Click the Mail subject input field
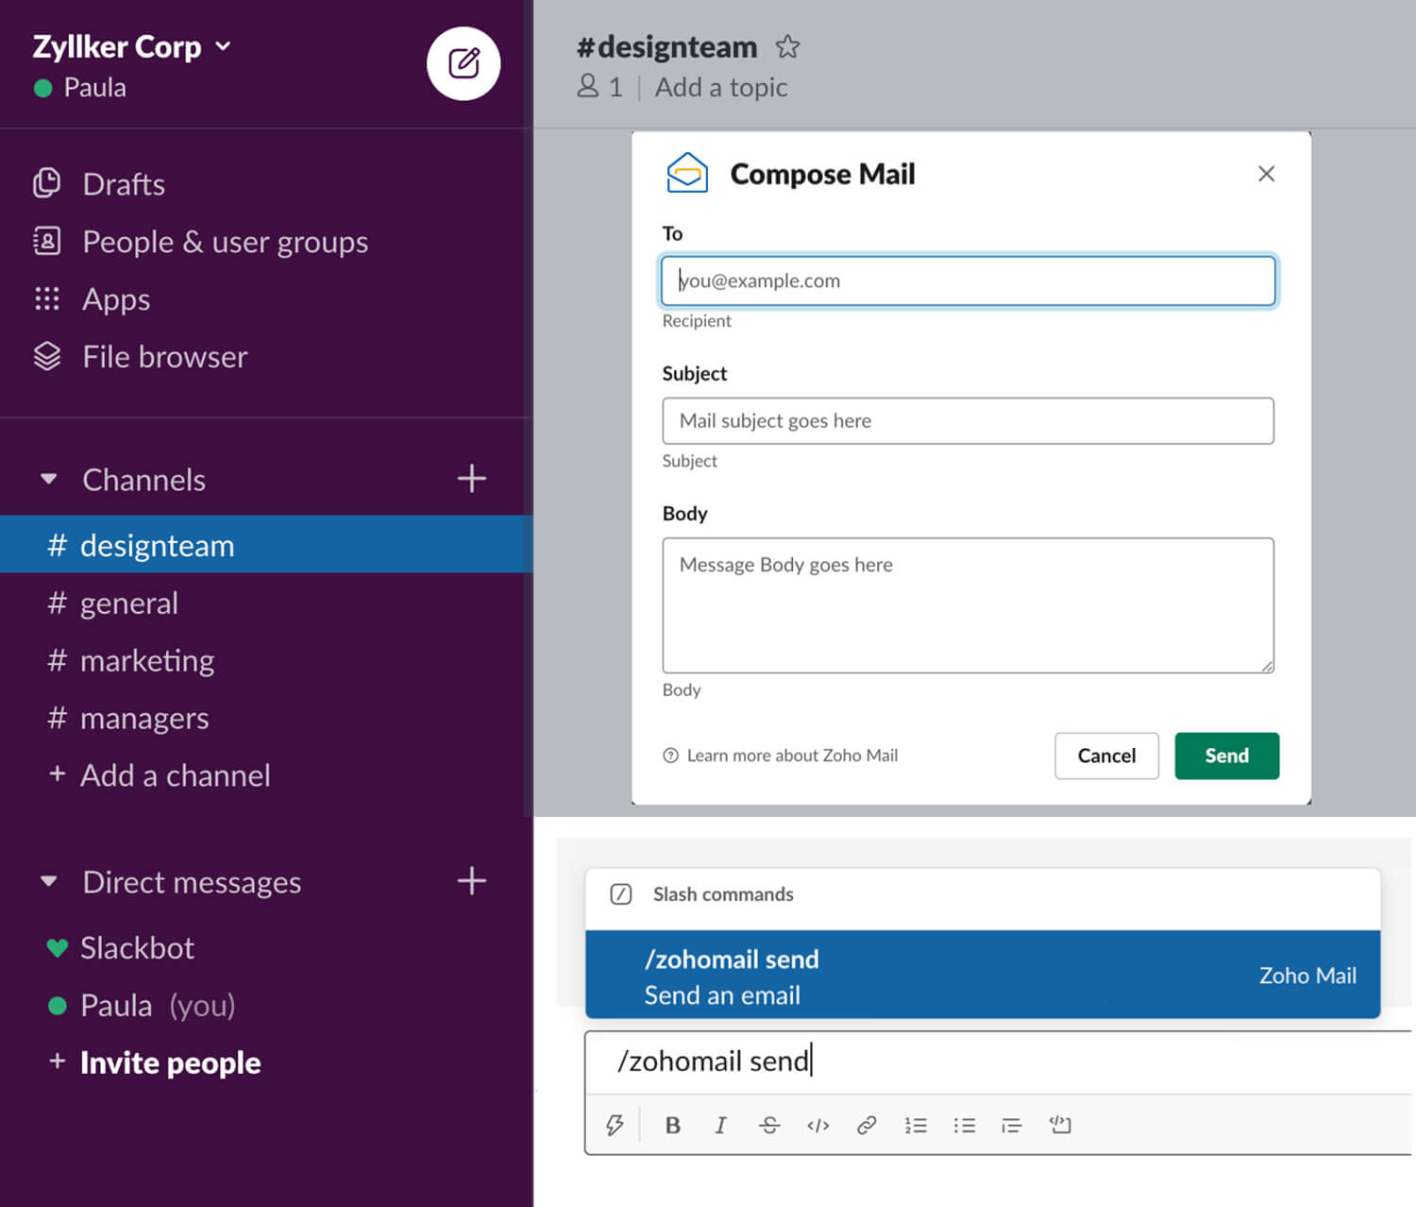This screenshot has width=1416, height=1207. (968, 421)
